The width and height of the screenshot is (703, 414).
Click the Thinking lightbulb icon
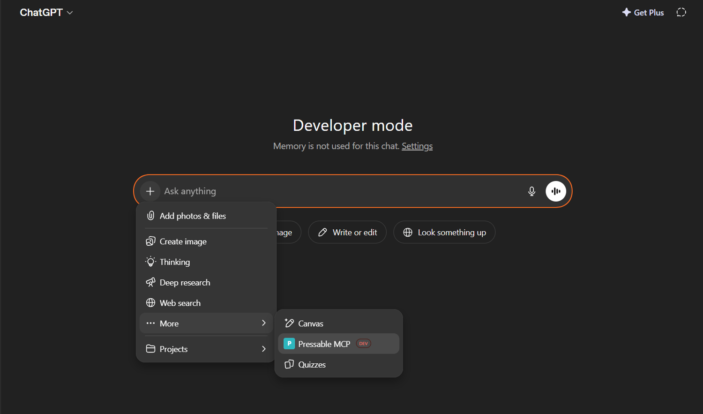pos(150,262)
